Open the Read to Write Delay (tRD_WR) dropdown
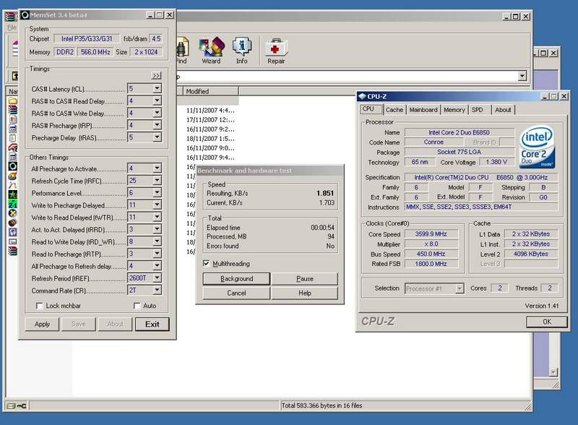This screenshot has height=425, width=578. tap(157, 241)
